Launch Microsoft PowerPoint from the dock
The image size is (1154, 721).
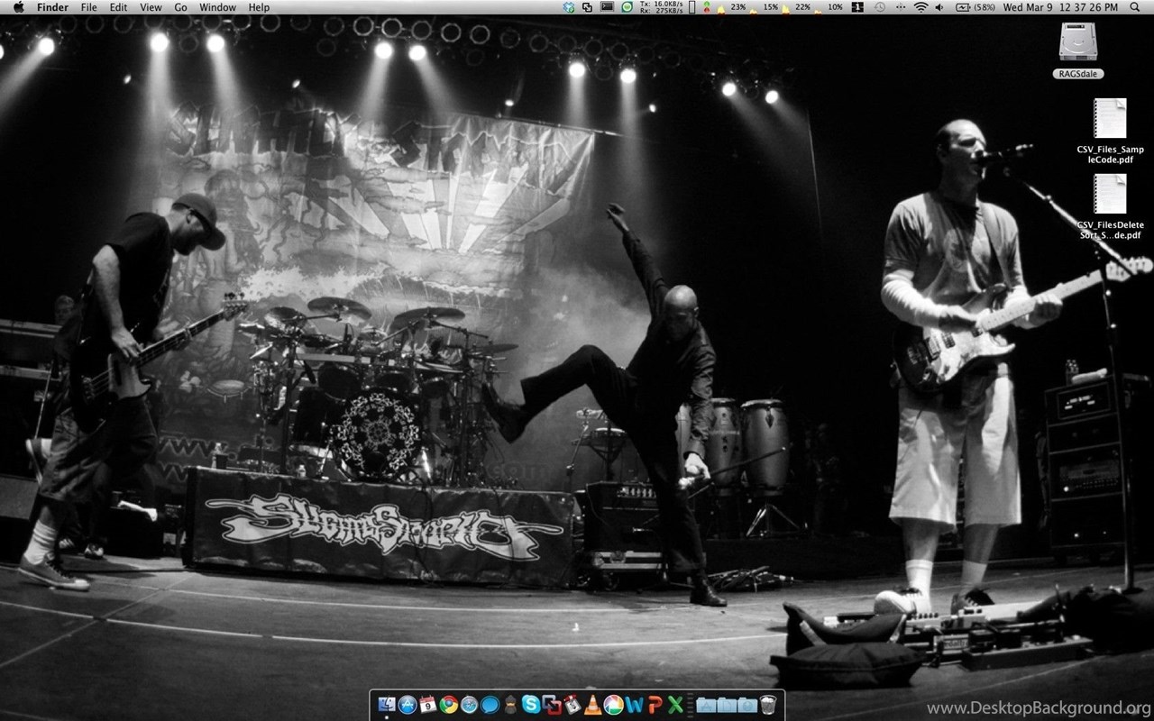[x=655, y=705]
